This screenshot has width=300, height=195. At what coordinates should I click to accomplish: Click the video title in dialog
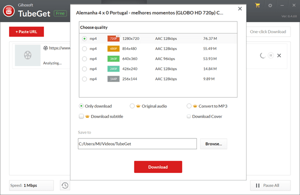pyautogui.click(x=149, y=13)
